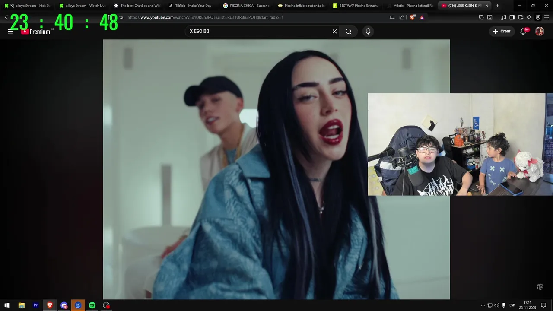This screenshot has width=553, height=311.
Task: Open the browser extensions puzzle icon
Action: (x=481, y=17)
